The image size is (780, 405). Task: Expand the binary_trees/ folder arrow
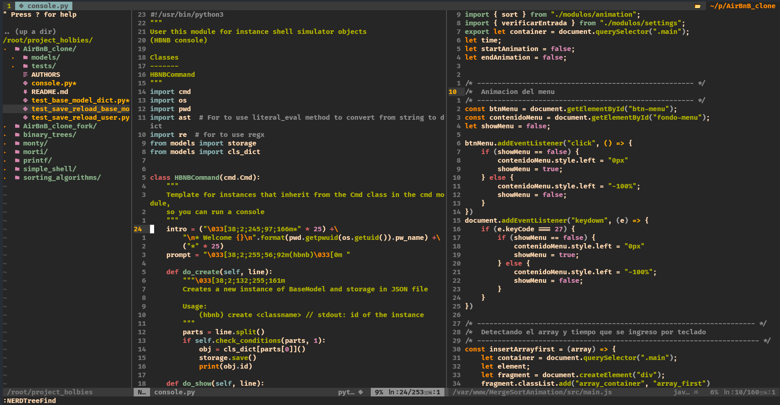tap(5, 135)
